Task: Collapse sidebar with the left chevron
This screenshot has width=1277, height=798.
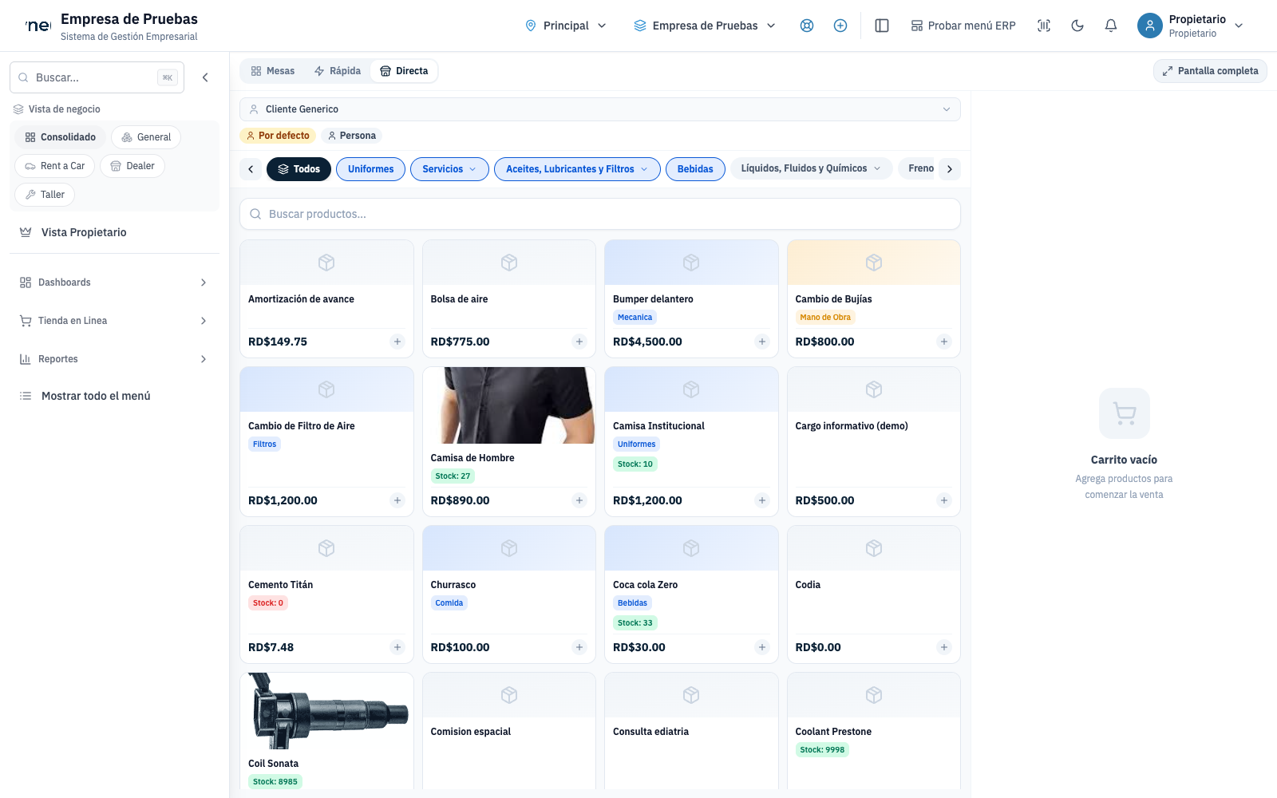Action: pyautogui.click(x=205, y=77)
